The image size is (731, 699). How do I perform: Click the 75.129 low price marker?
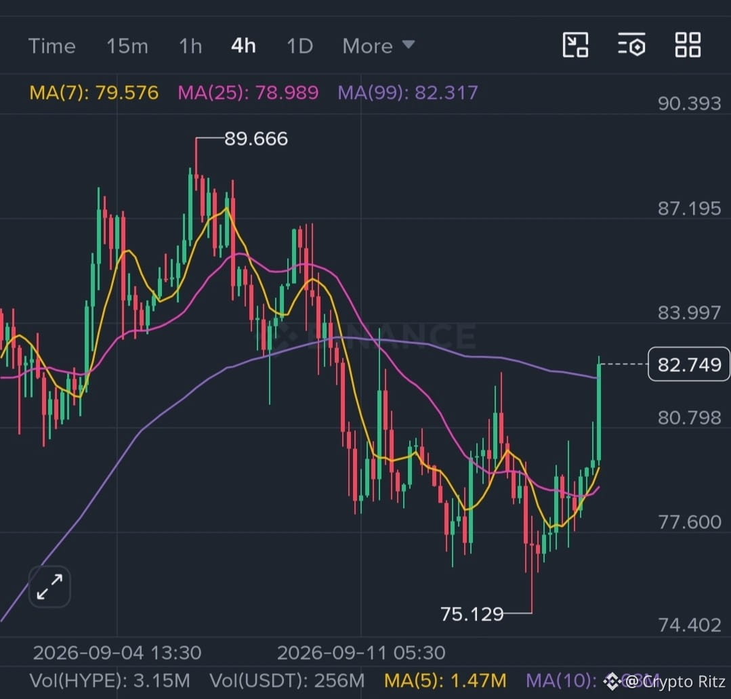pos(472,614)
